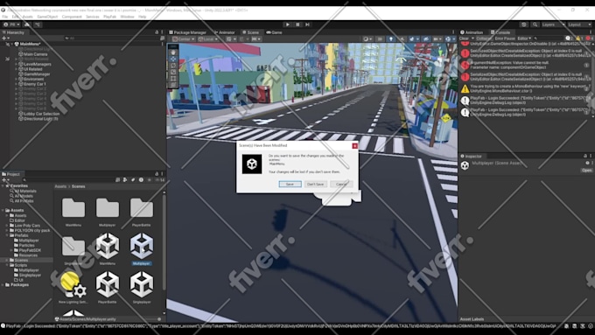Open the MainMenu scene asset icon

coord(108,246)
